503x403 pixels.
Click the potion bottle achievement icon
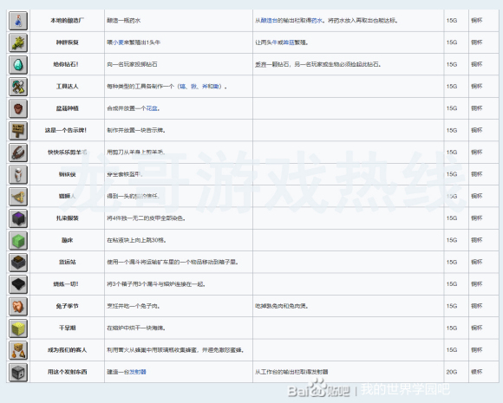tap(18, 21)
